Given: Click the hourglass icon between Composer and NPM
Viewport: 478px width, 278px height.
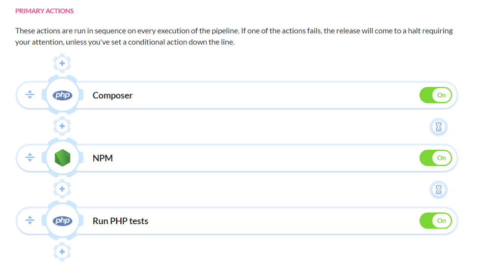Looking at the screenshot, I should point(438,127).
